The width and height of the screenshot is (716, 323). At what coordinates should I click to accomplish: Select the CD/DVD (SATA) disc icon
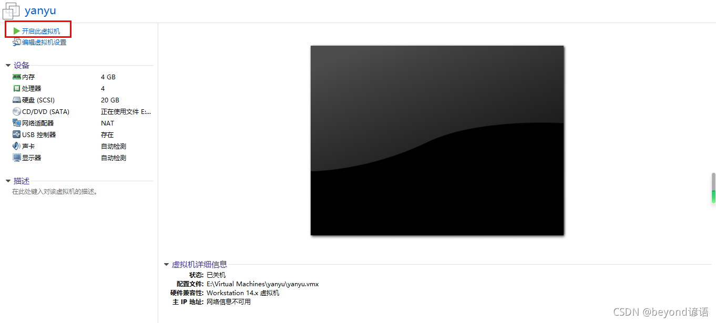(x=17, y=111)
